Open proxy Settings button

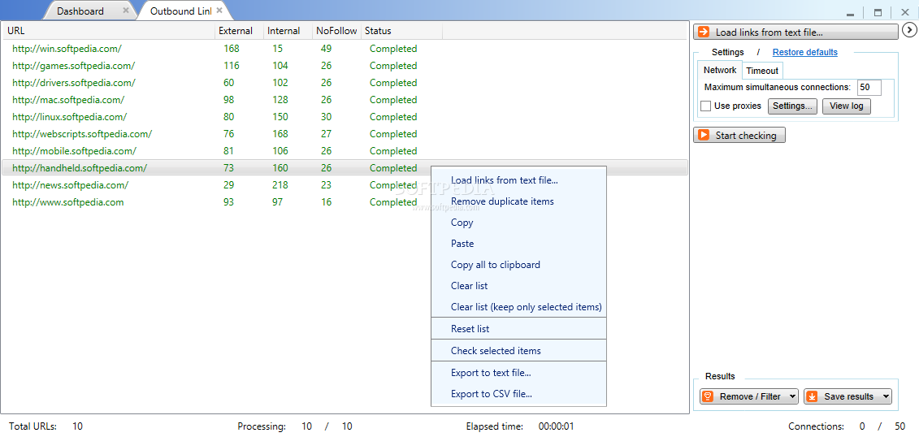click(792, 106)
